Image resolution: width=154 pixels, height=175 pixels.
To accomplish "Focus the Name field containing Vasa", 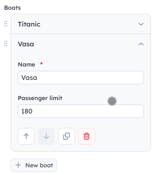I will pyautogui.click(x=81, y=78).
